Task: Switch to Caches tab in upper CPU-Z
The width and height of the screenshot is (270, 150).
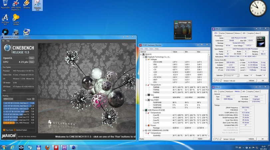Action: 222,33
